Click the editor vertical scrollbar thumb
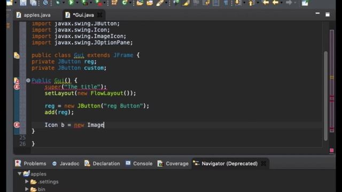Screen dimensions: 342x192 [x=325, y=96]
